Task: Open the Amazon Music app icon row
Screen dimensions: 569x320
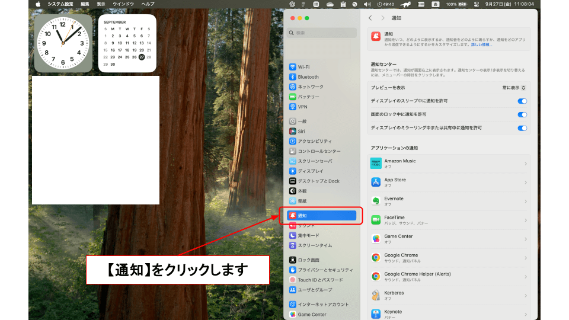Action: click(376, 164)
